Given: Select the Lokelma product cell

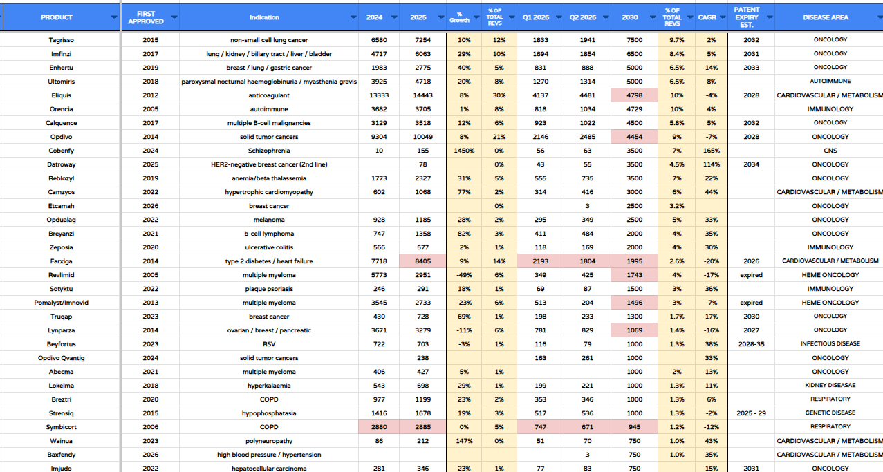Looking at the screenshot, I should tap(61, 386).
